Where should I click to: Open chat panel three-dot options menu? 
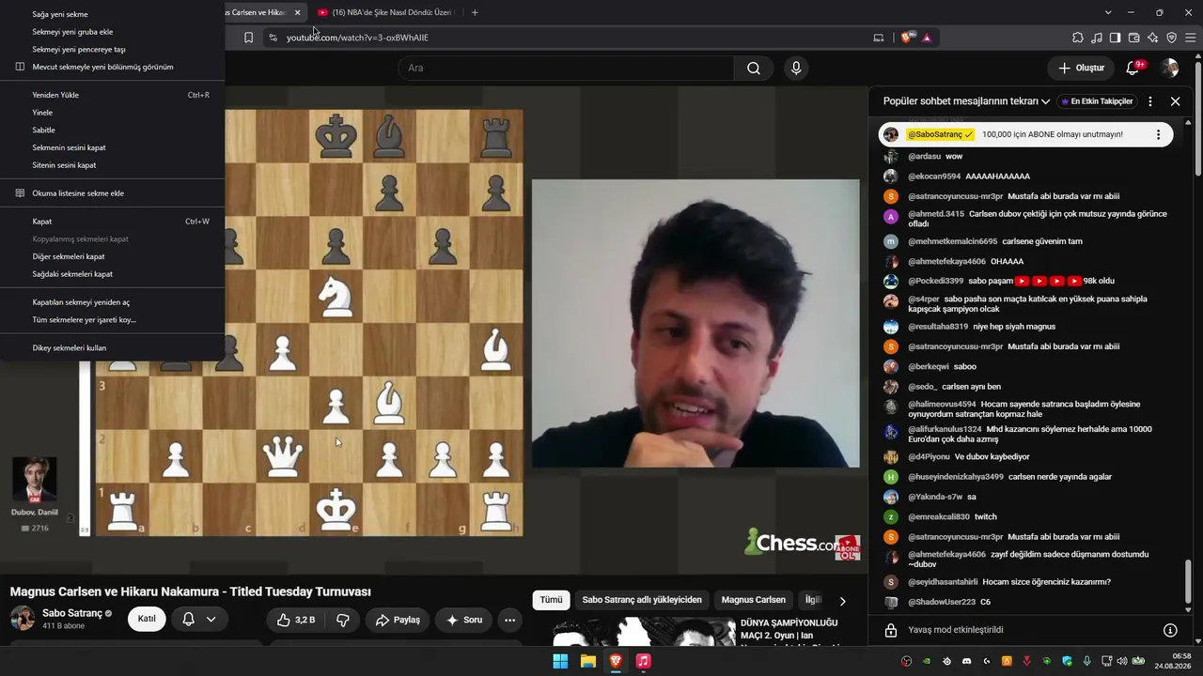1150,101
